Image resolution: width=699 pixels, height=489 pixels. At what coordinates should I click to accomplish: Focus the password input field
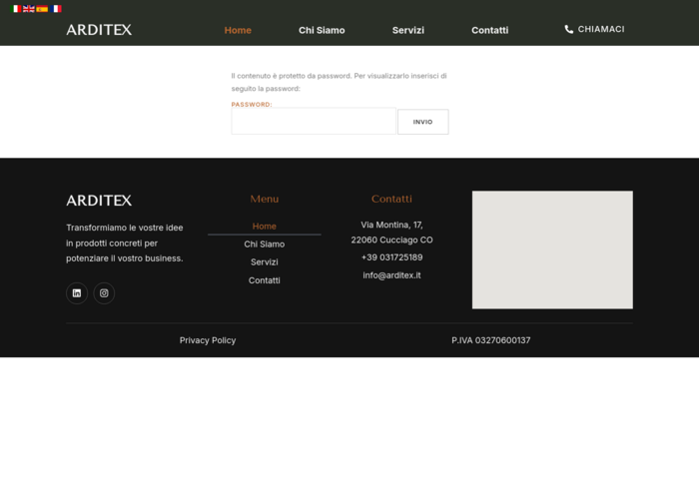coord(314,122)
